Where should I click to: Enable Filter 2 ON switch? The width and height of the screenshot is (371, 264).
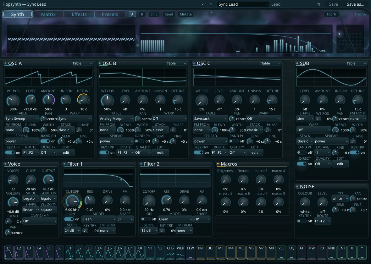[146, 219]
